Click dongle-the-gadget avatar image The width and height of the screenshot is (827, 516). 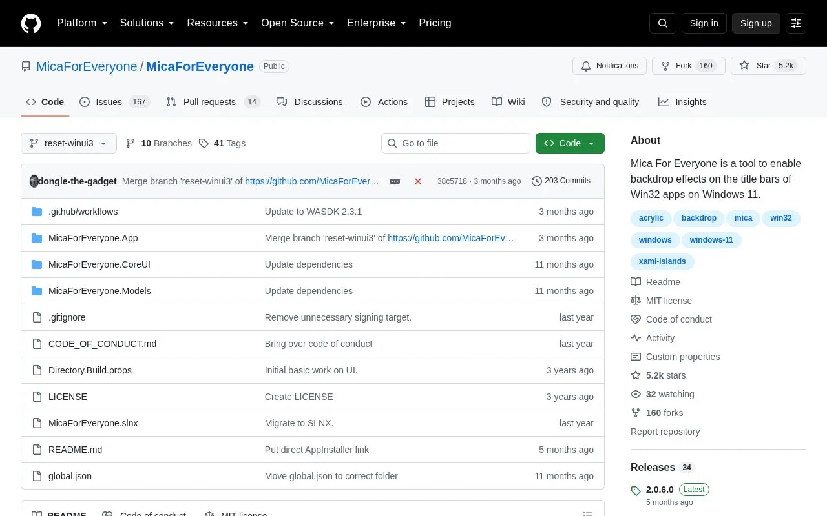[x=34, y=181]
